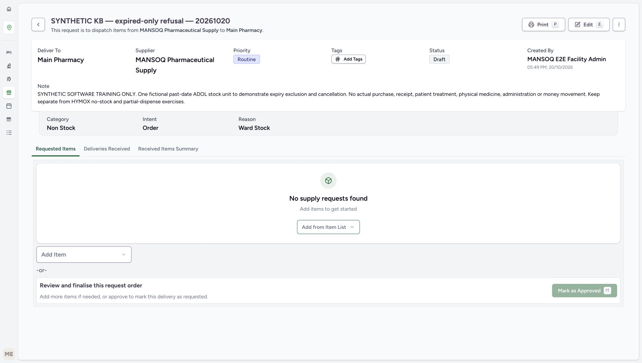Click the MANSOQ Pharmaceutical Supply supplier value

175,65
